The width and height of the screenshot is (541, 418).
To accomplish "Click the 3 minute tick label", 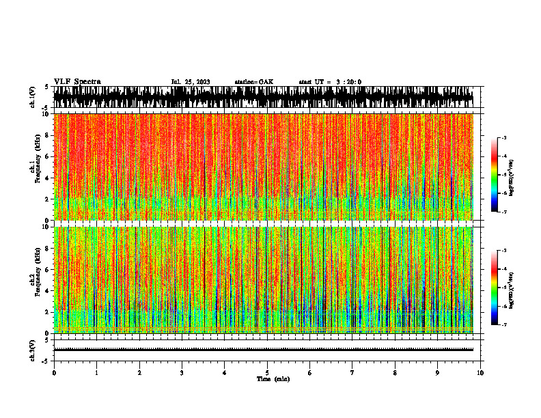I will [182, 373].
